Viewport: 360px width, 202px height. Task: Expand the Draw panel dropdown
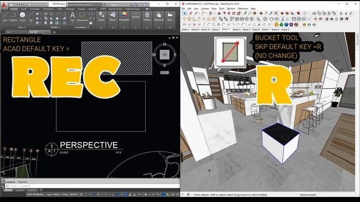pos(22,27)
